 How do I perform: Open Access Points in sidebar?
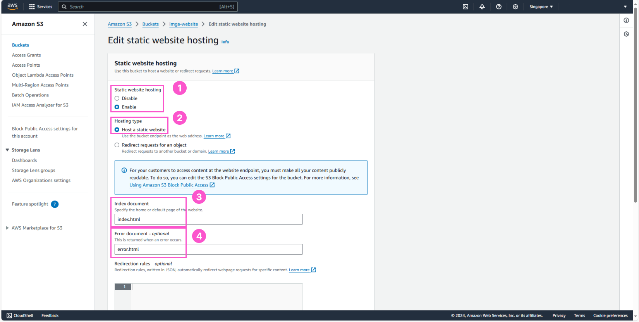point(26,65)
